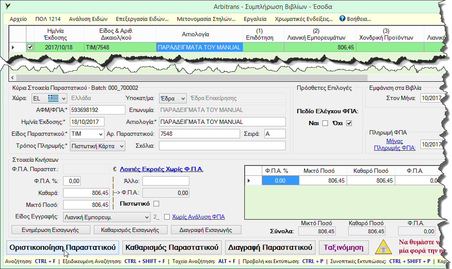Click the yellow database warning triangle icon
The image size is (452, 269).
tap(383, 247)
